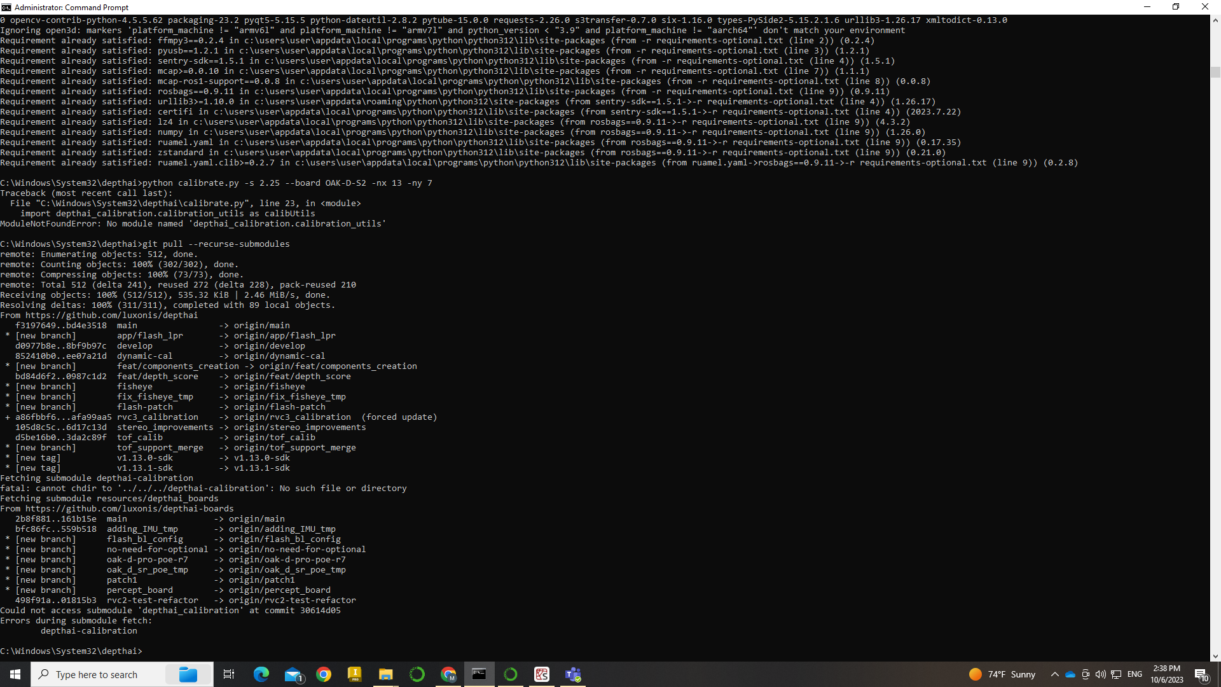Open the Mail app in the taskbar
The image size is (1221, 687).
pyautogui.click(x=293, y=674)
